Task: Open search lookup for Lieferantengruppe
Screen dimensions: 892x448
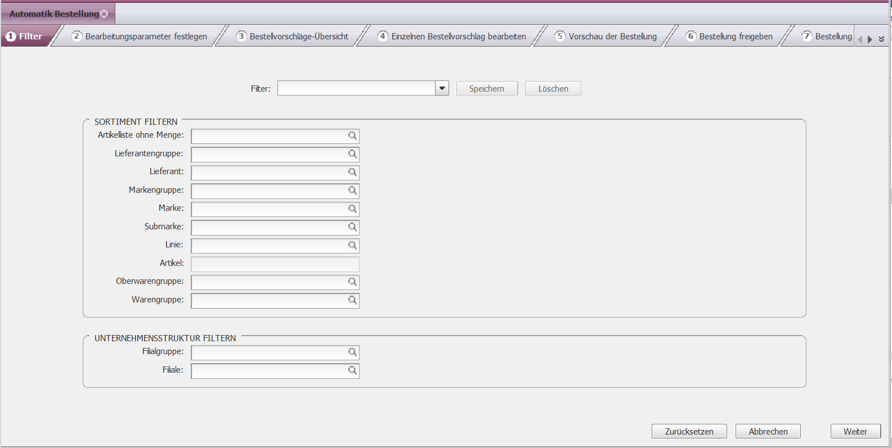Action: (x=352, y=154)
